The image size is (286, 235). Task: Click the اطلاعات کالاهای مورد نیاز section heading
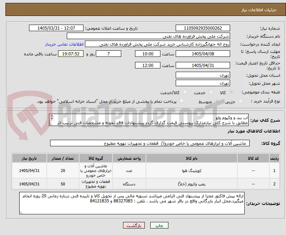[x=254, y=131]
